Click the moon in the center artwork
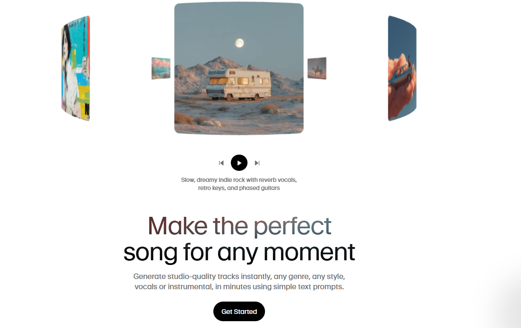Screen dimensions: 521x328 (x=239, y=43)
